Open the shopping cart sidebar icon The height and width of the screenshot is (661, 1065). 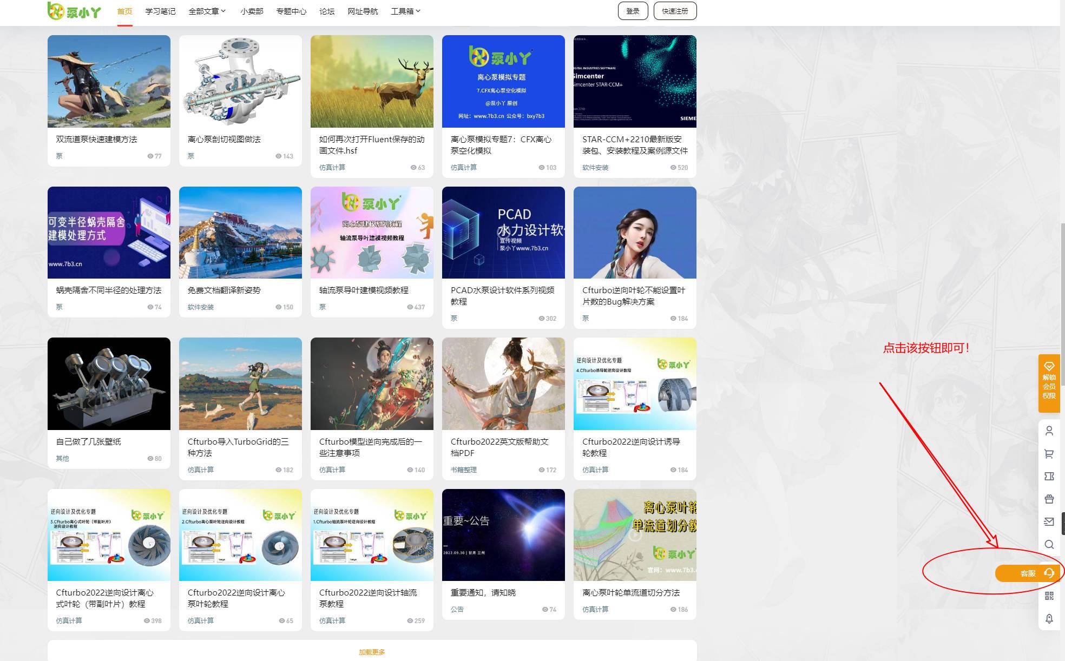(x=1049, y=454)
